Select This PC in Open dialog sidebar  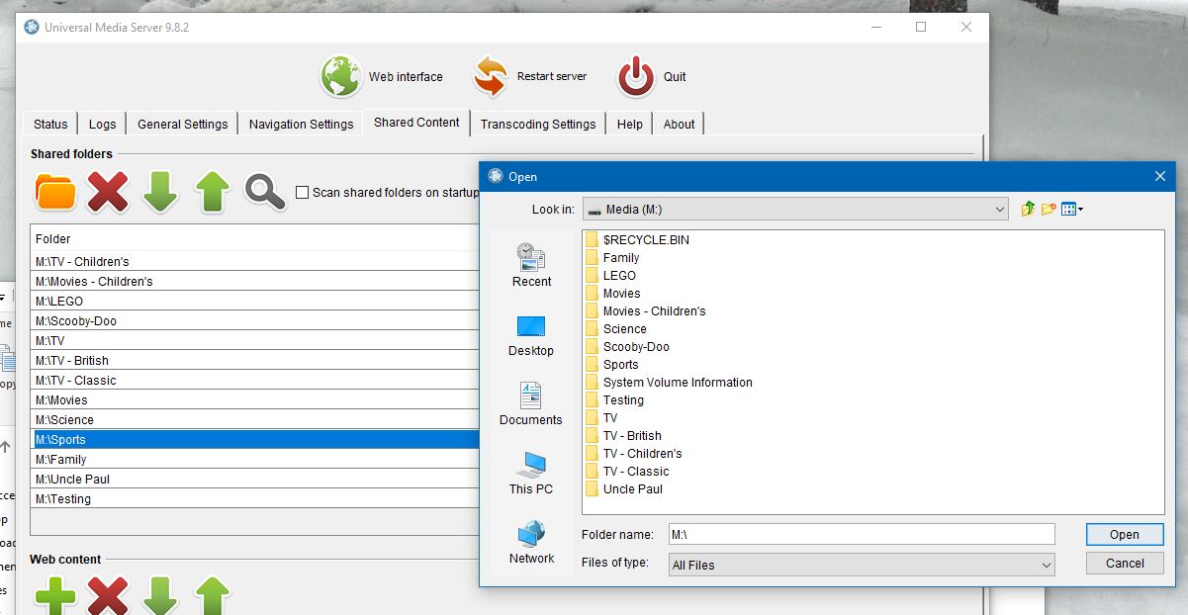click(531, 473)
